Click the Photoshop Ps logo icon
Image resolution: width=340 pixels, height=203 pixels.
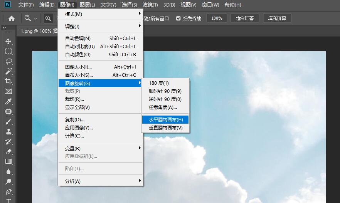pyautogui.click(x=8, y=5)
